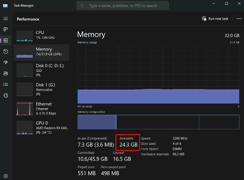Screen dimensions: 244x180
Task: Select the CPU performance entry
Action: coord(42,36)
